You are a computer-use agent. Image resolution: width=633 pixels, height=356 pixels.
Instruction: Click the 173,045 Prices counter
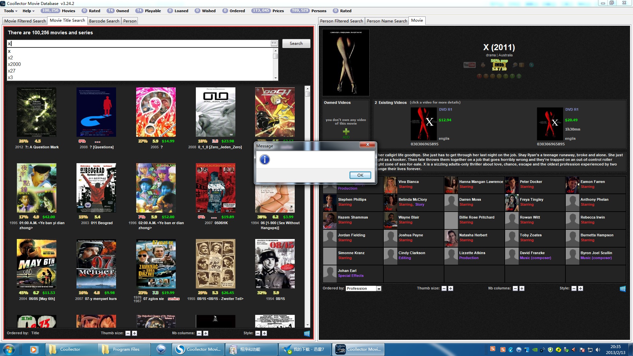click(x=267, y=11)
